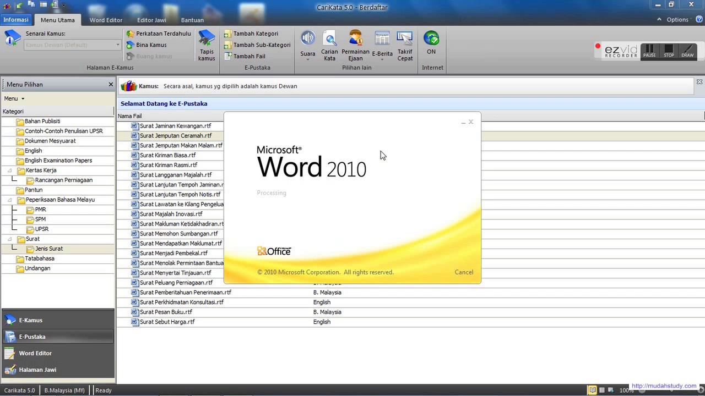Select the reading layout view icon in status bar

pyautogui.click(x=592, y=390)
